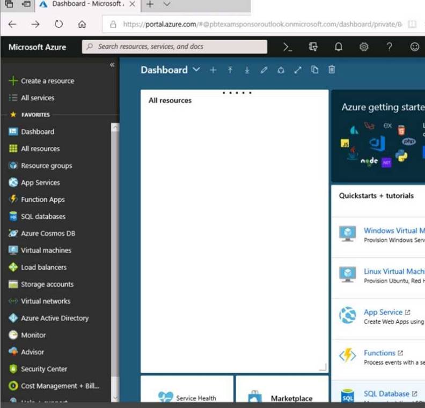
Task: Open the browser tab list dropdown arrow
Action: 167,4
